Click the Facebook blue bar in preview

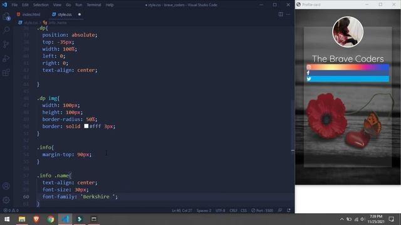click(348, 73)
